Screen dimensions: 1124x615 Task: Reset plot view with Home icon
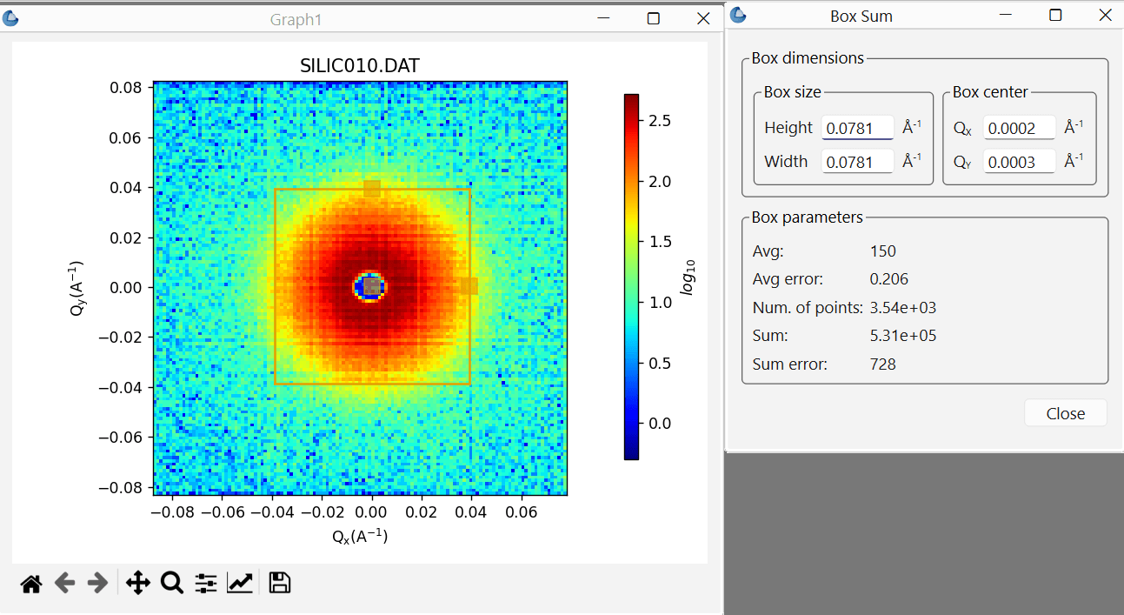tap(31, 584)
